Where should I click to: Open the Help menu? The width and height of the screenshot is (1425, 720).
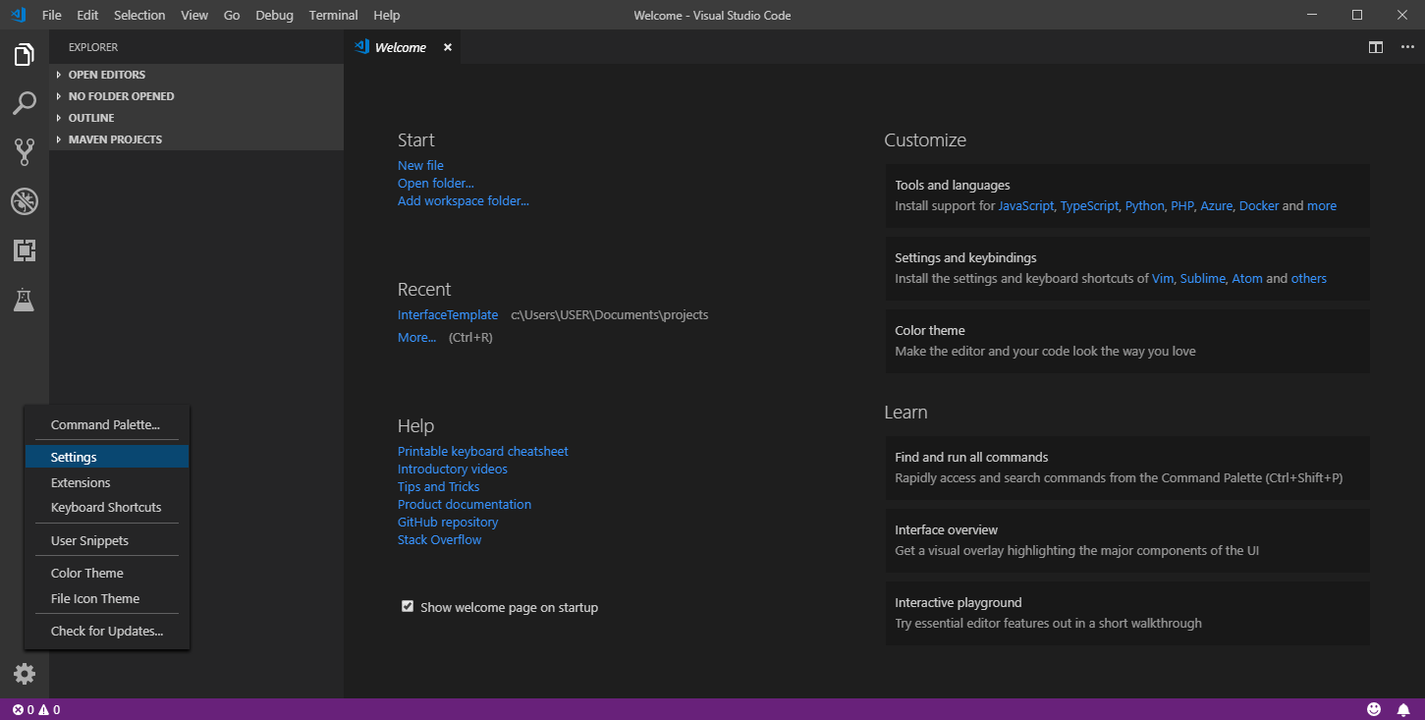387,15
